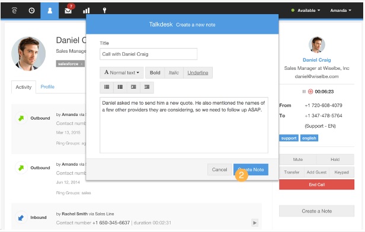The image size is (365, 232).
Task: Click the small Daniel Craig avatar in call panel
Action: pyautogui.click(x=316, y=44)
